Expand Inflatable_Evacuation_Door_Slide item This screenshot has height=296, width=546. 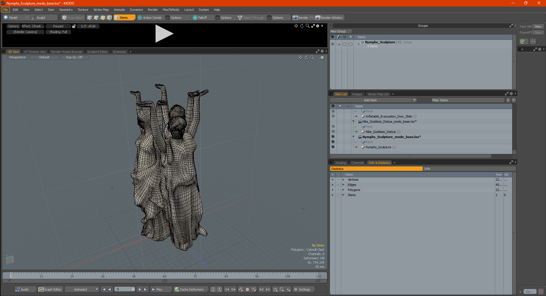coord(357,116)
